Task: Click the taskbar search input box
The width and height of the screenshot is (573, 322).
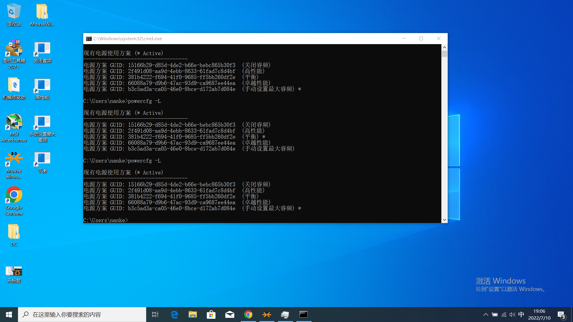Action: click(x=82, y=315)
